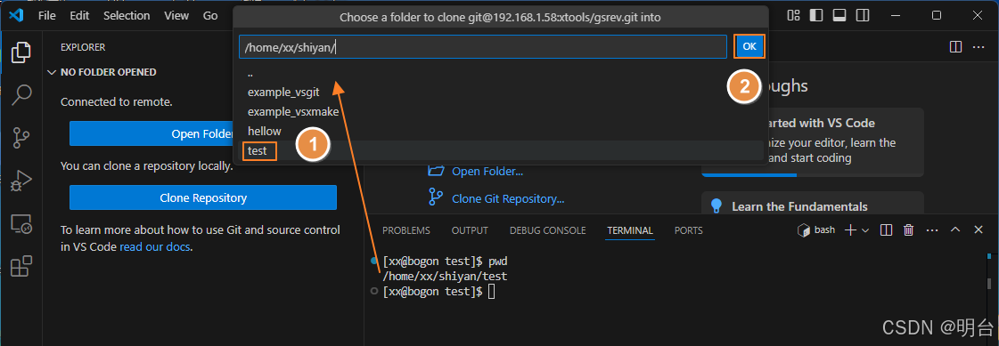999x346 pixels.
Task: Click the Clone Repository button
Action: click(202, 197)
